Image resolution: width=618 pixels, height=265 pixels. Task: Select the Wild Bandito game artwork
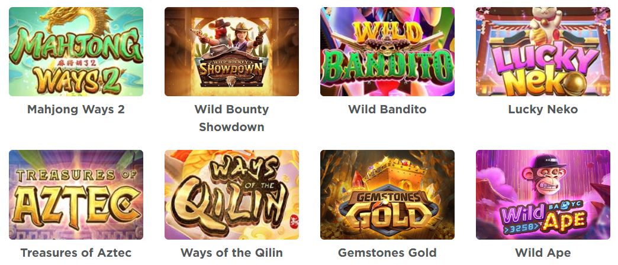tap(387, 51)
